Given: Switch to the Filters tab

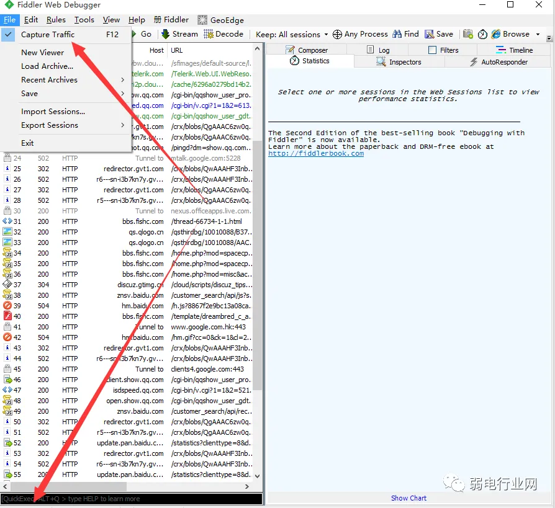Looking at the screenshot, I should 443,50.
